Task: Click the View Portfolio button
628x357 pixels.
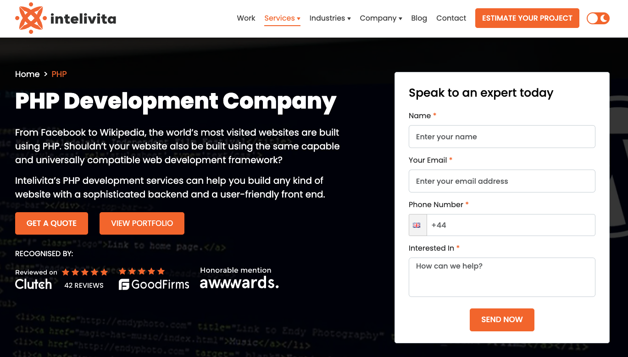Action: 142,223
